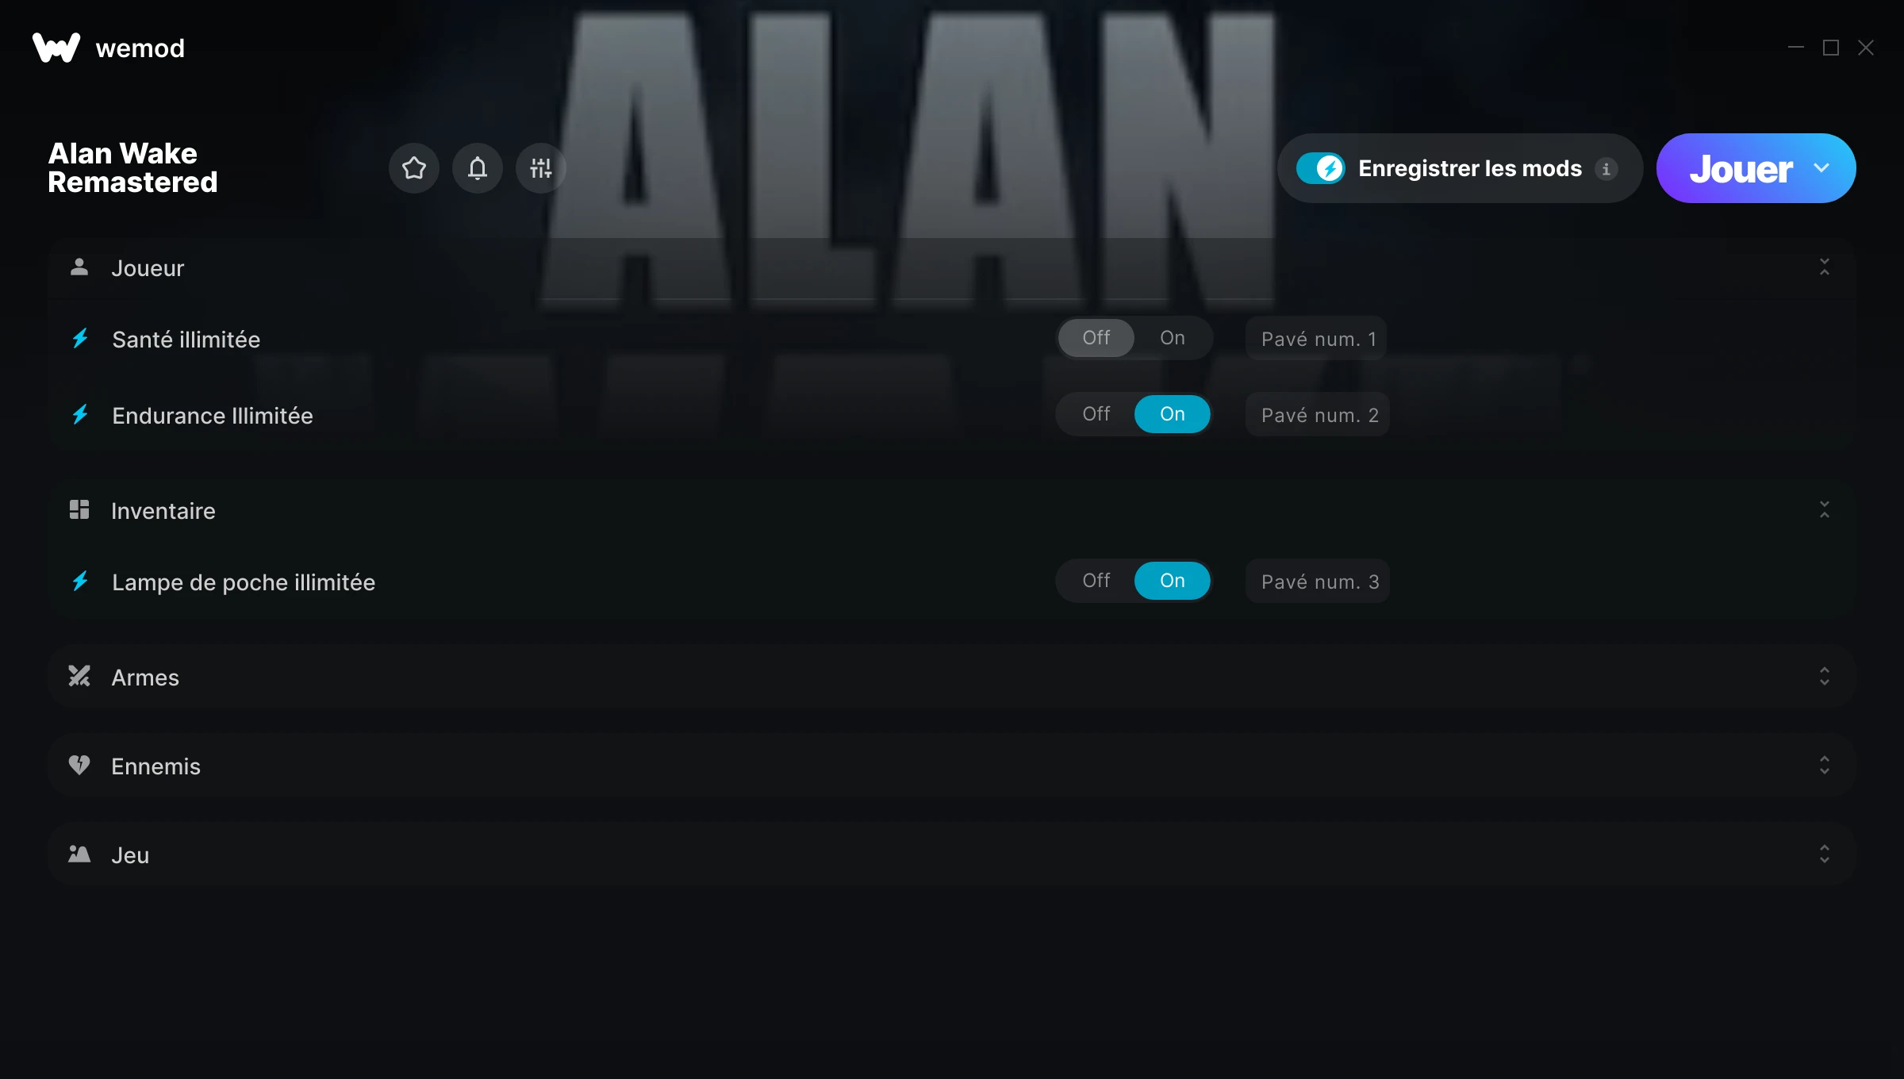Open the notifications bell icon
This screenshot has width=1904, height=1079.
(478, 168)
